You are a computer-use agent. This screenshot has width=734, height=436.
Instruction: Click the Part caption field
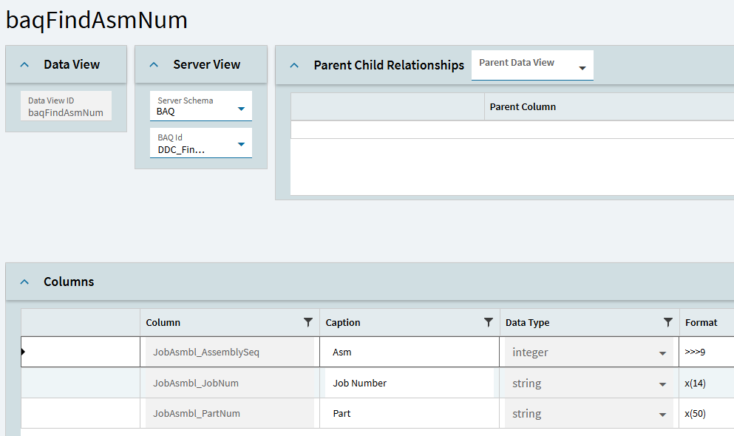[410, 414]
